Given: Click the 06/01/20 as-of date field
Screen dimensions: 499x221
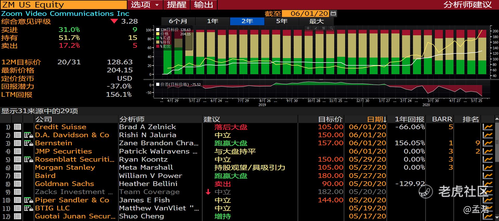Looking at the screenshot, I should click(305, 13).
